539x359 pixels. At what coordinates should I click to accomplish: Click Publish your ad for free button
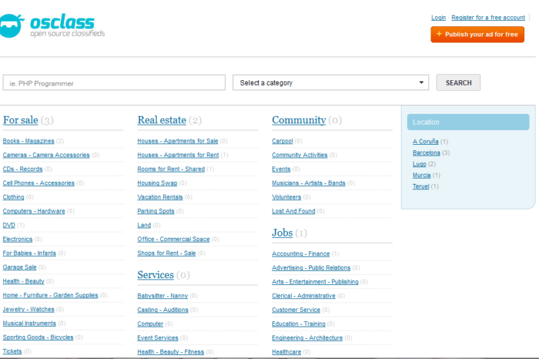pos(477,34)
